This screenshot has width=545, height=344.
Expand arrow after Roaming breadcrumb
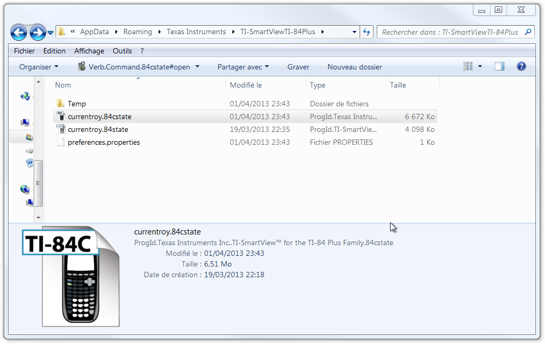point(159,32)
